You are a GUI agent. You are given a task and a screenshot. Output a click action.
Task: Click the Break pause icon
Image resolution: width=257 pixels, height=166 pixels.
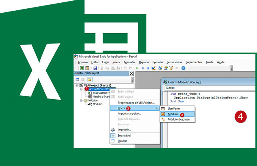(143, 68)
